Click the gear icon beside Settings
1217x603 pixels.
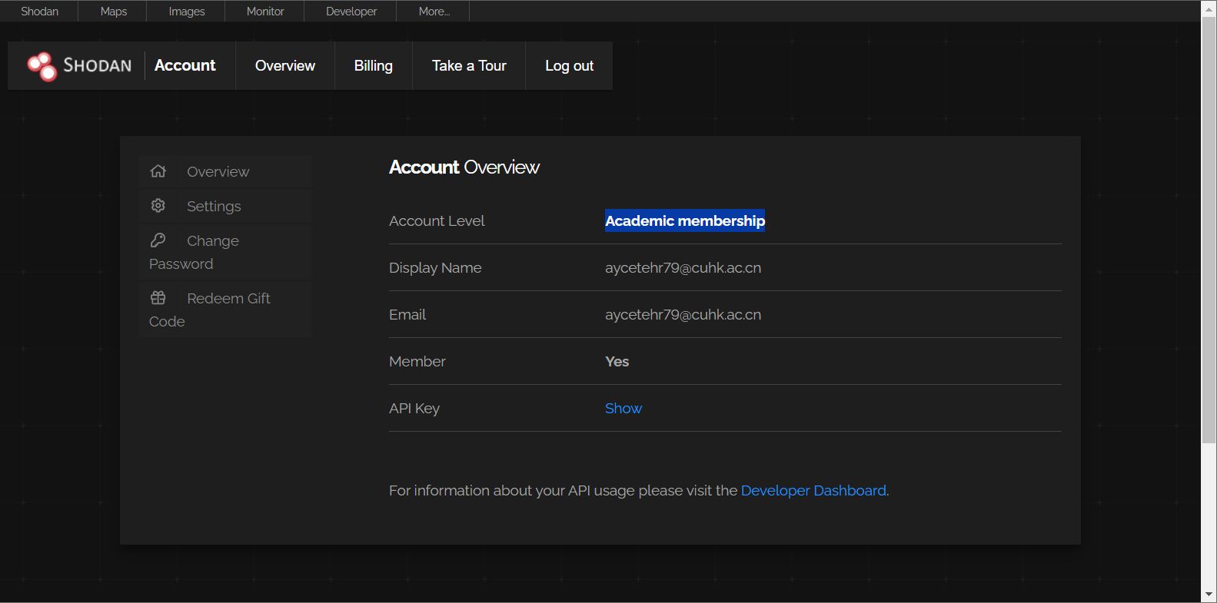[x=158, y=205]
